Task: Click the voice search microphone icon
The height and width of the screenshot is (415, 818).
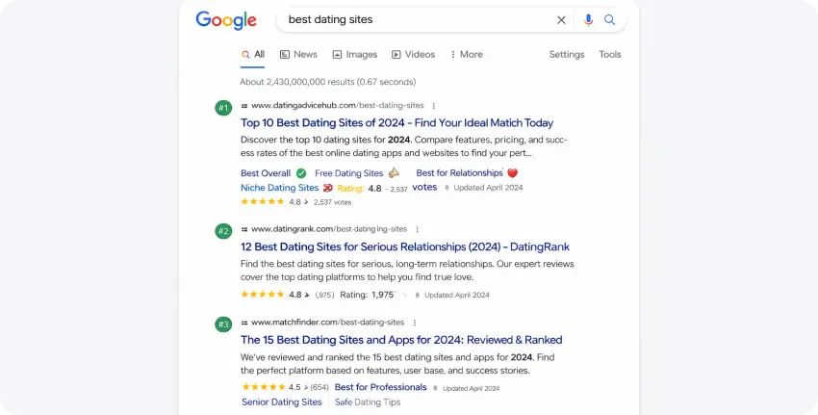Action: [588, 20]
